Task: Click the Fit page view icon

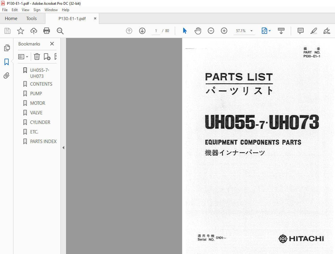Action: coord(264,31)
